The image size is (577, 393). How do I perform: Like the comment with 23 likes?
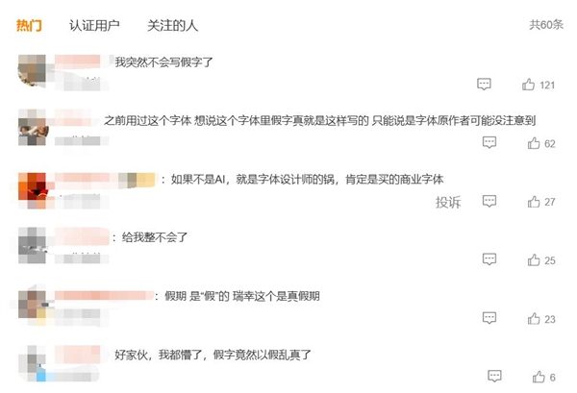tap(534, 318)
